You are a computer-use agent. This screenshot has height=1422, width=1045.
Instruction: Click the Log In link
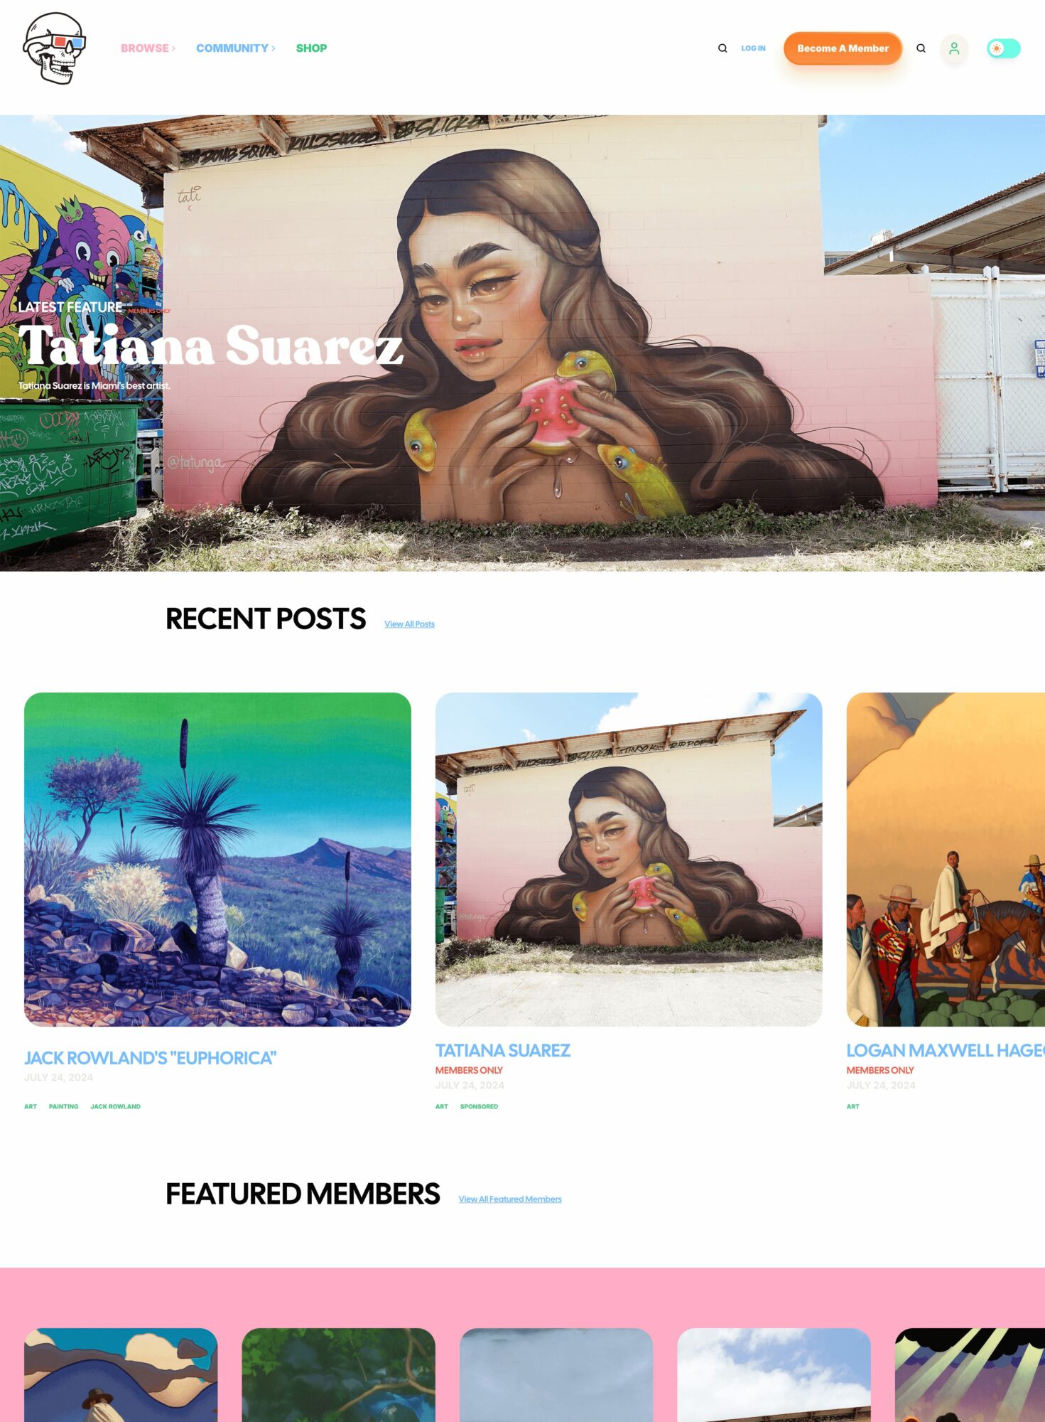pyautogui.click(x=753, y=48)
